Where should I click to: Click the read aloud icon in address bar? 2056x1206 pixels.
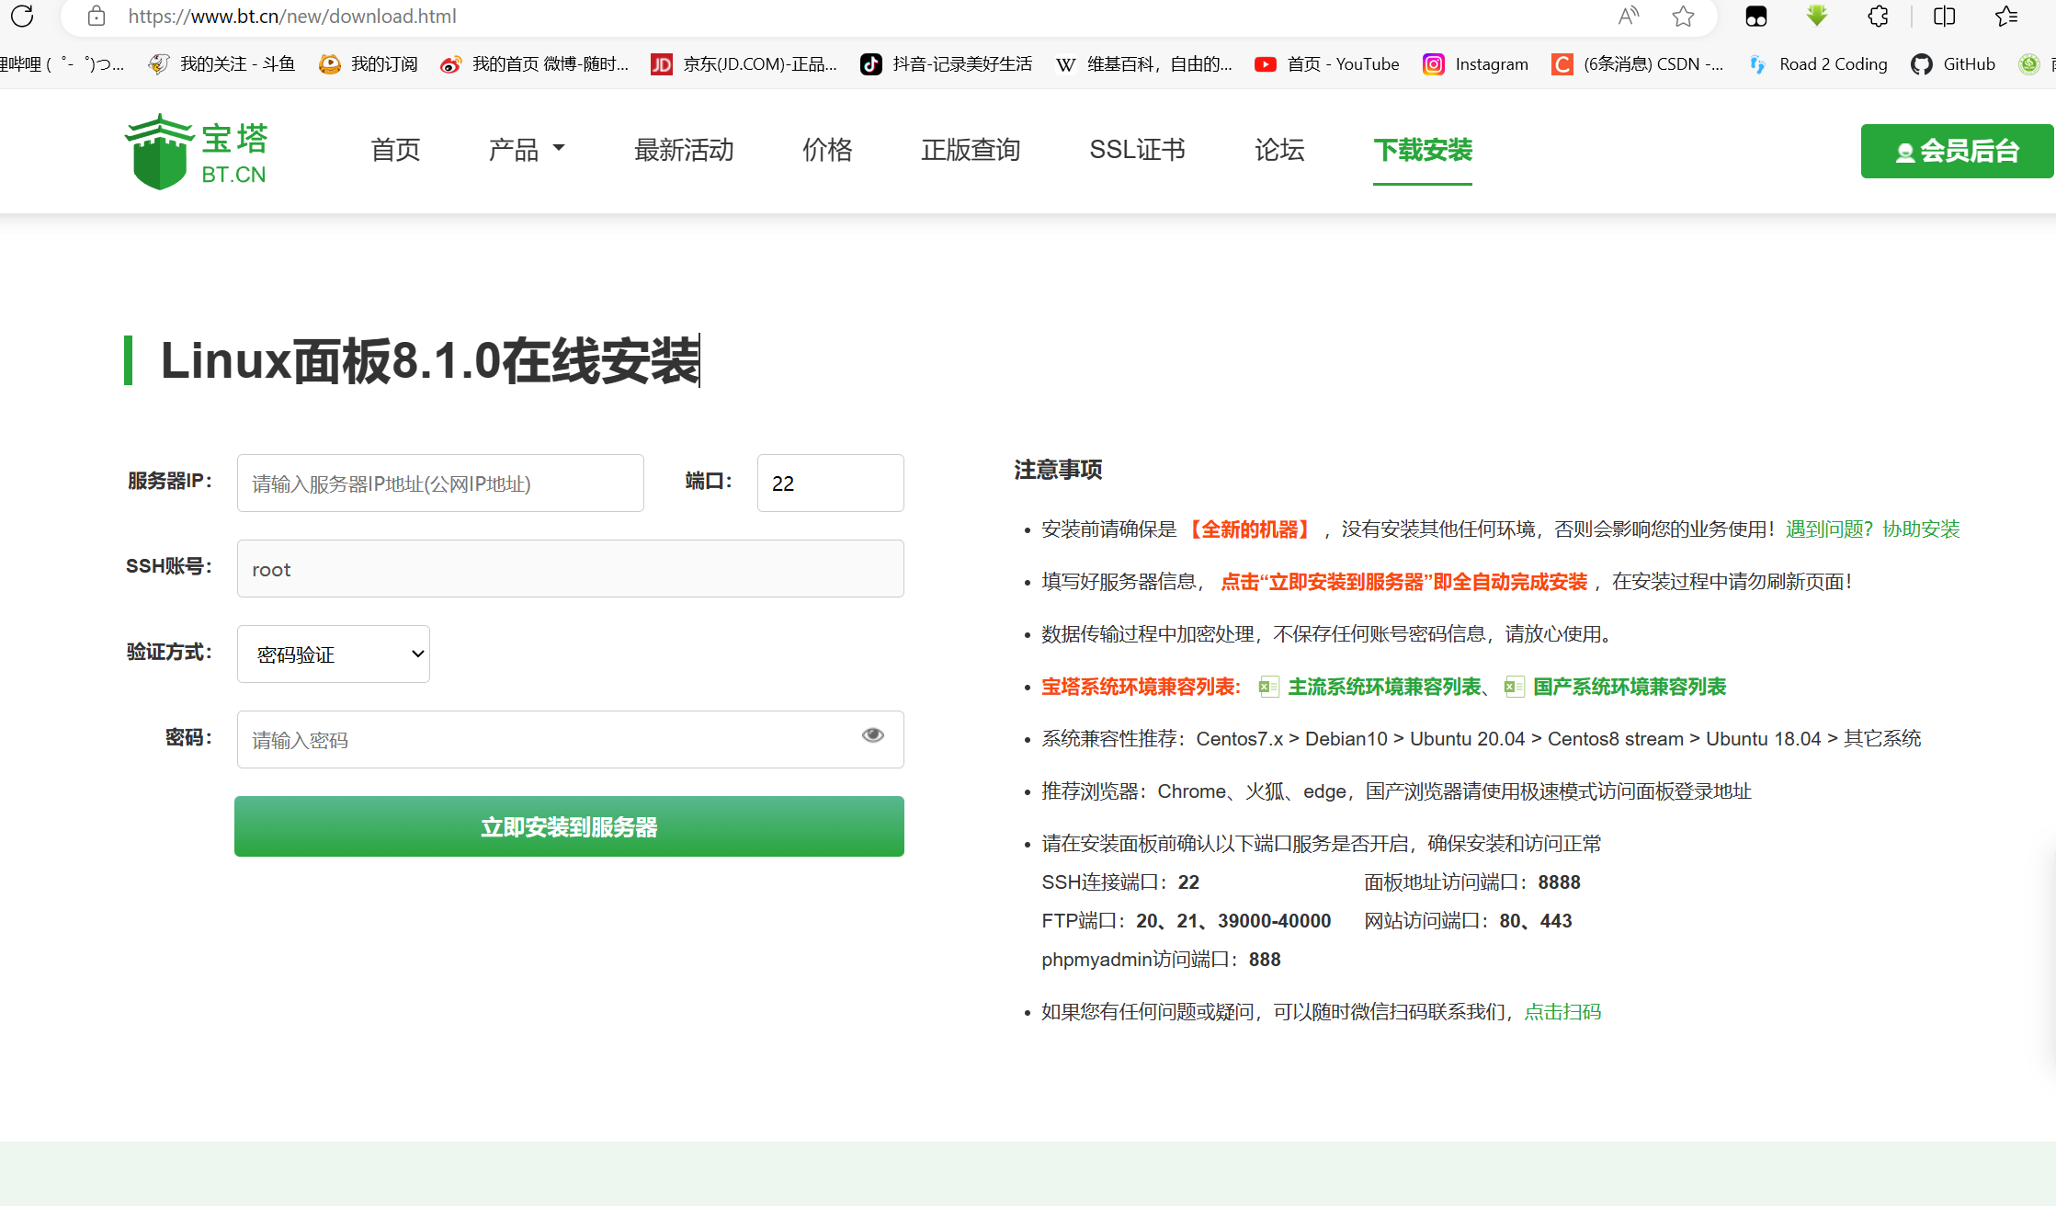(x=1628, y=16)
